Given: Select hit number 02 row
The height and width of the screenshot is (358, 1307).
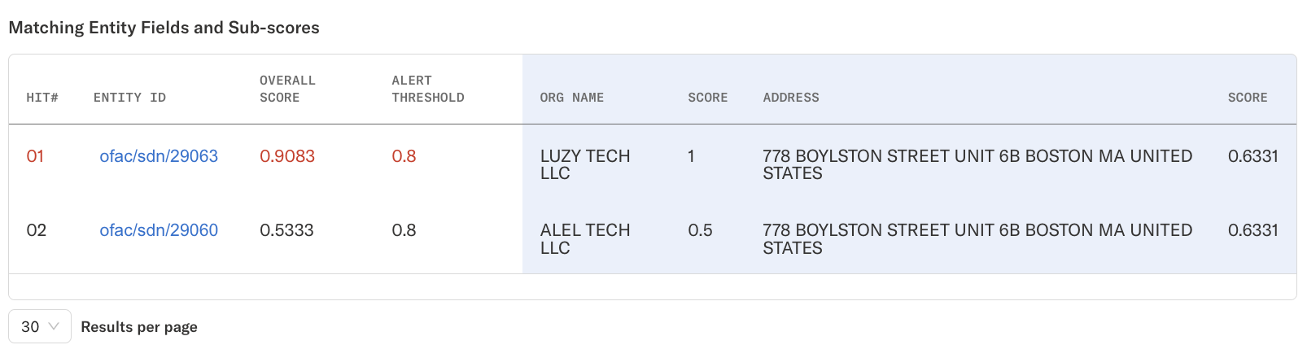Looking at the screenshot, I should coord(36,230).
